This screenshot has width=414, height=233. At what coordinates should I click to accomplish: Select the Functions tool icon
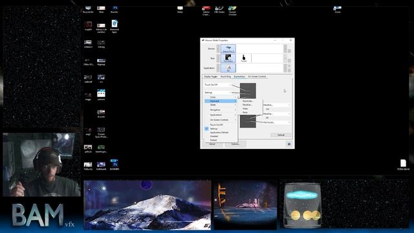coord(228,58)
